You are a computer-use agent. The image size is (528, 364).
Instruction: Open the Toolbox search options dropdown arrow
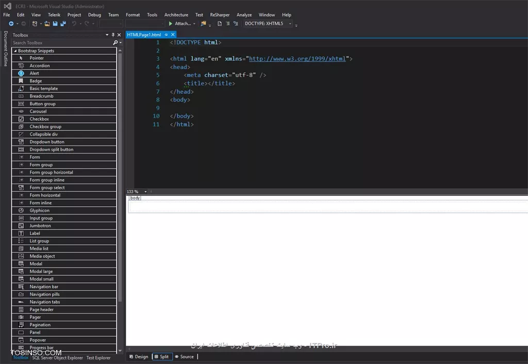click(x=121, y=43)
